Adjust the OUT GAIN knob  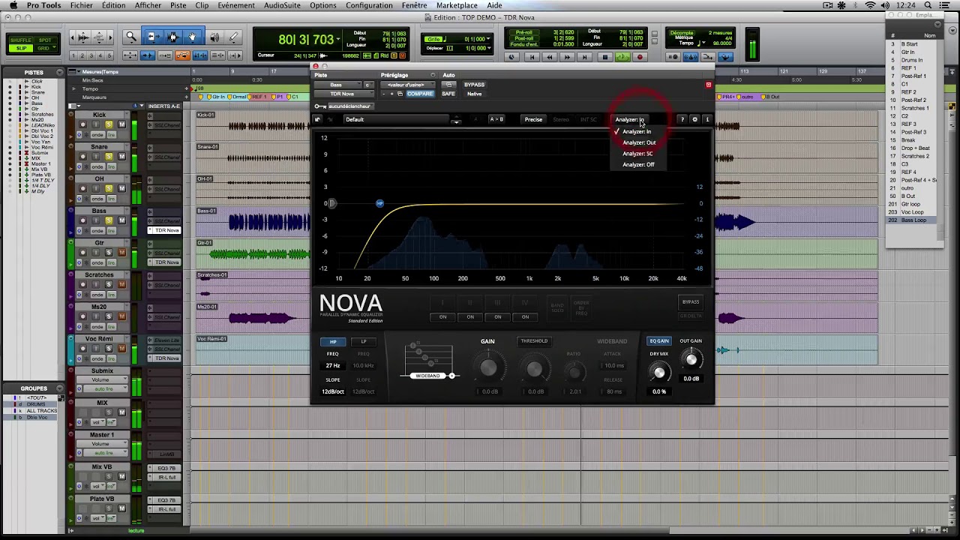691,360
